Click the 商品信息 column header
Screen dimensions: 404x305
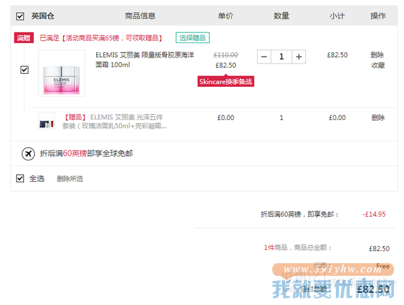point(140,16)
